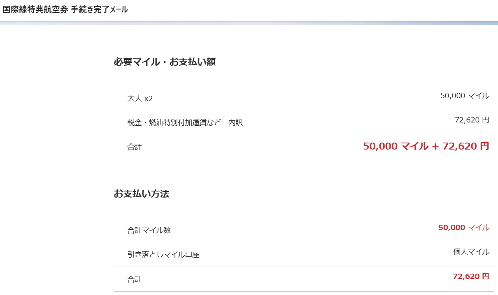Click 合計 label in the payment method section
Image resolution: width=498 pixels, height=295 pixels.
pyautogui.click(x=135, y=279)
